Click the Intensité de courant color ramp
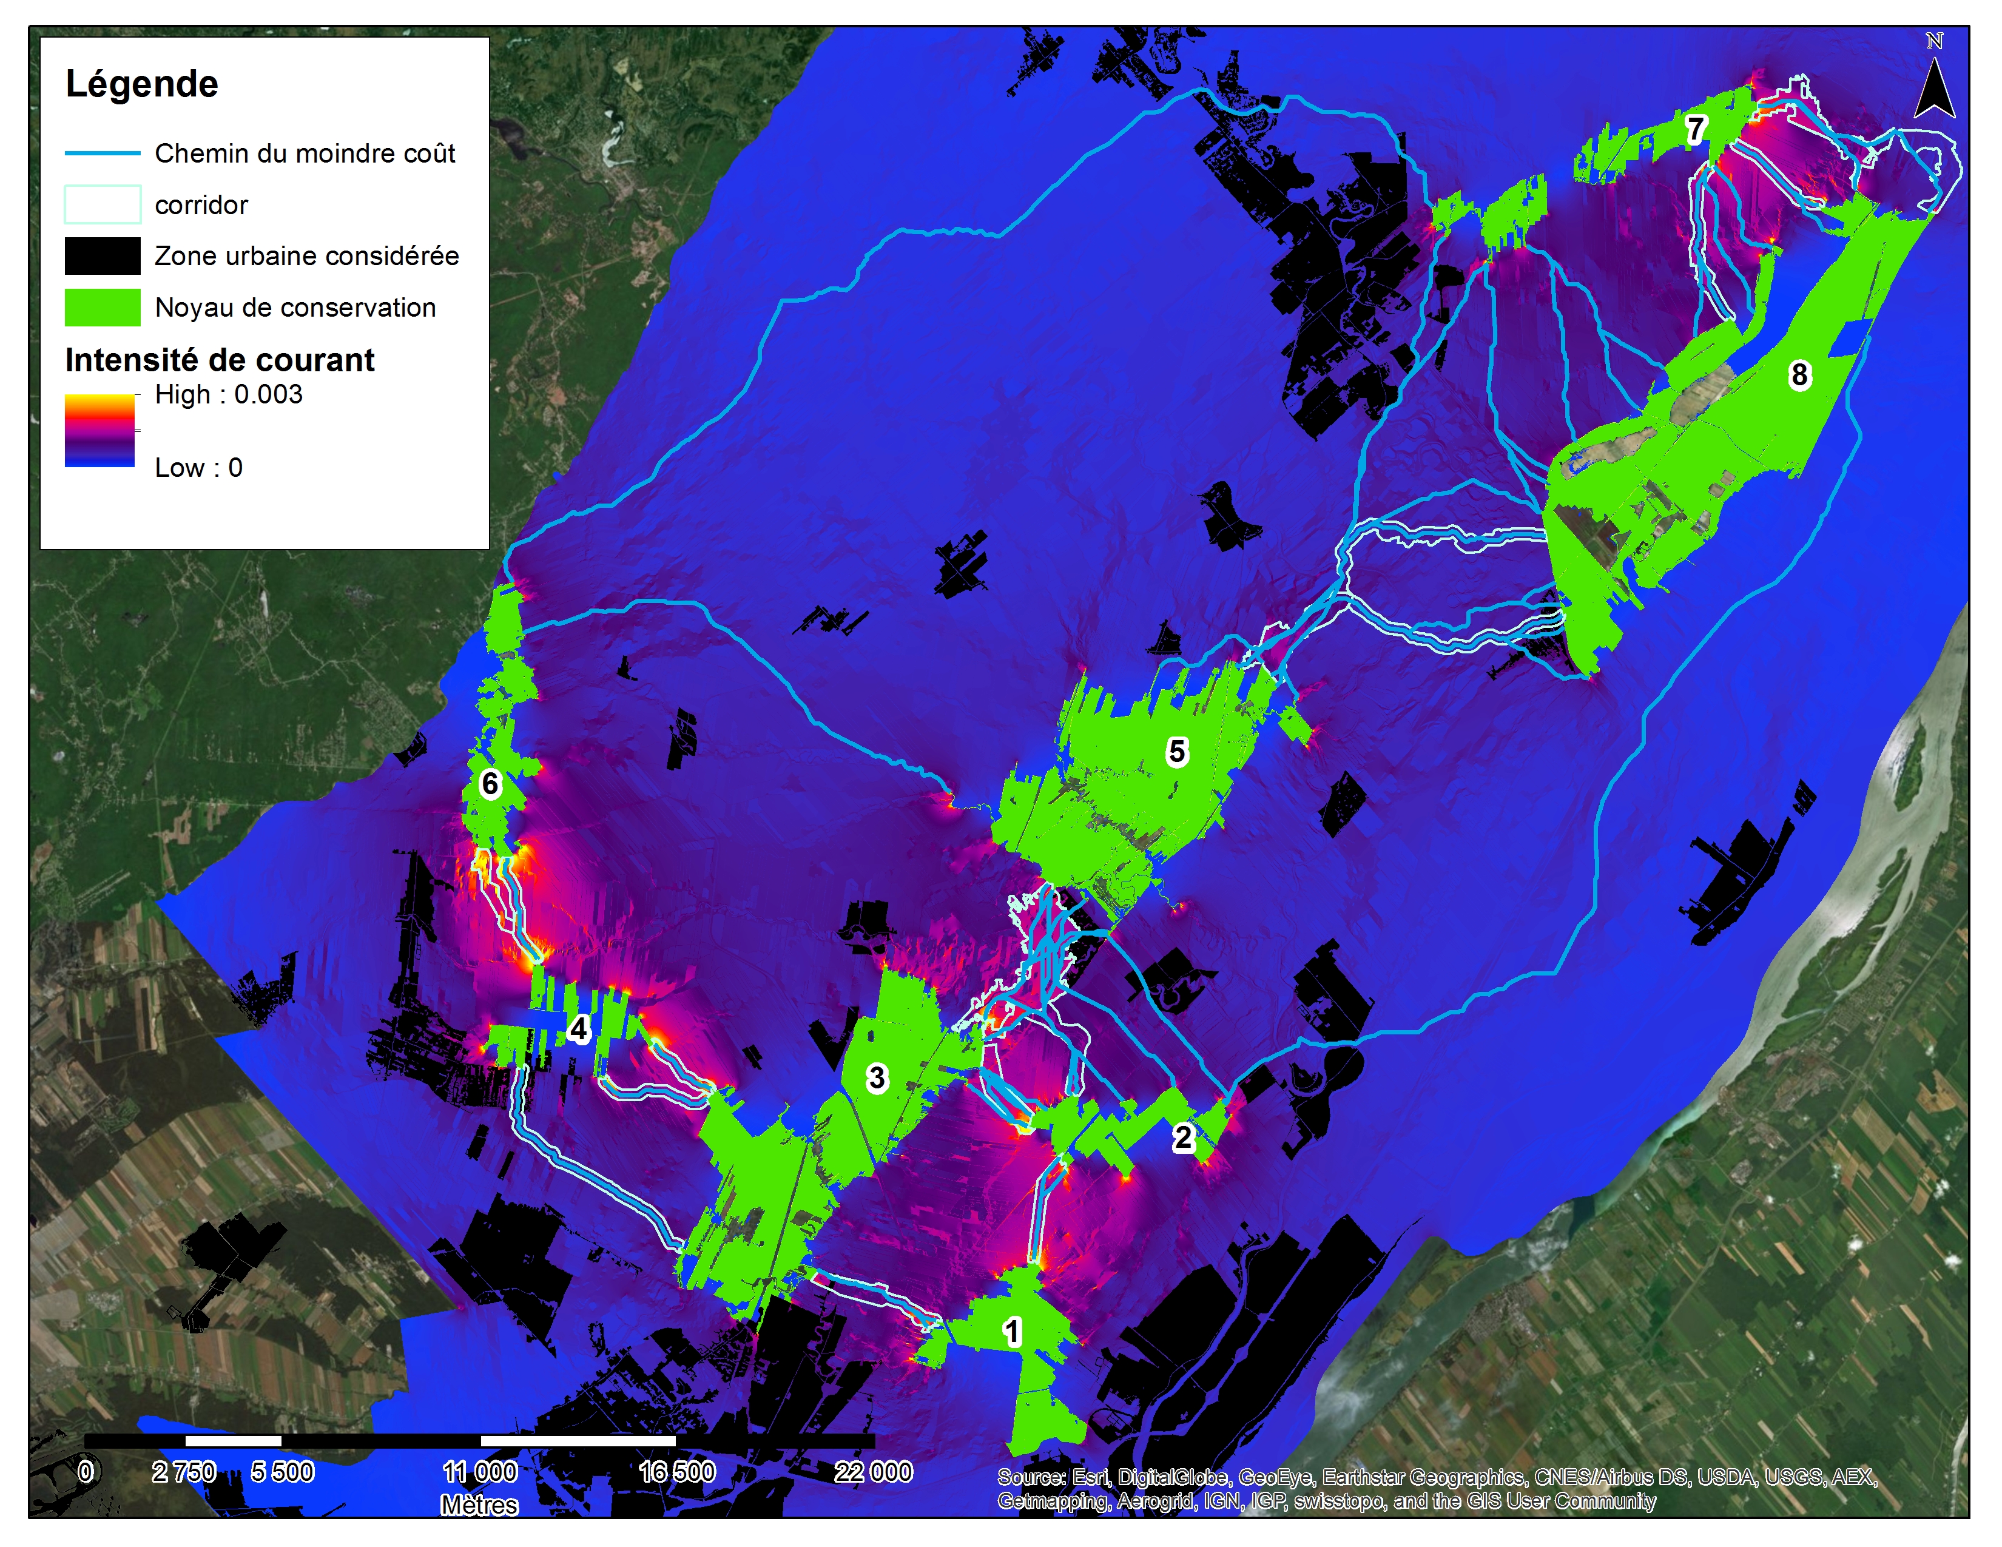This screenshot has height=1547, width=2002. 99,431
